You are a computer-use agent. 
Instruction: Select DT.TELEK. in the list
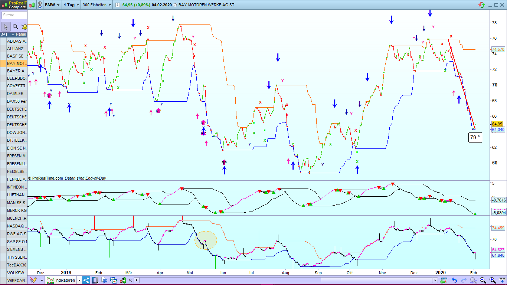[x=17, y=140]
